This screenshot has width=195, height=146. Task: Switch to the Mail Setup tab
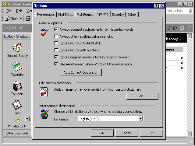(66, 15)
